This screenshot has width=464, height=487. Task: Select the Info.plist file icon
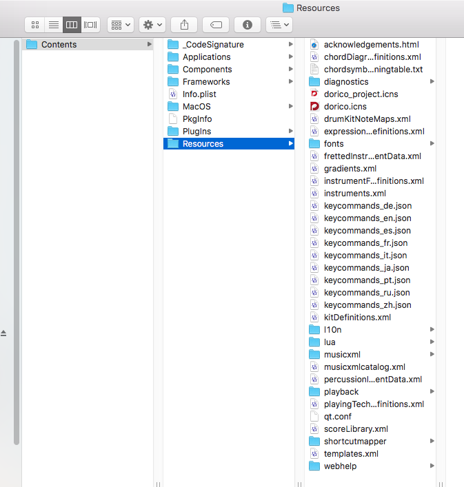coord(173,94)
